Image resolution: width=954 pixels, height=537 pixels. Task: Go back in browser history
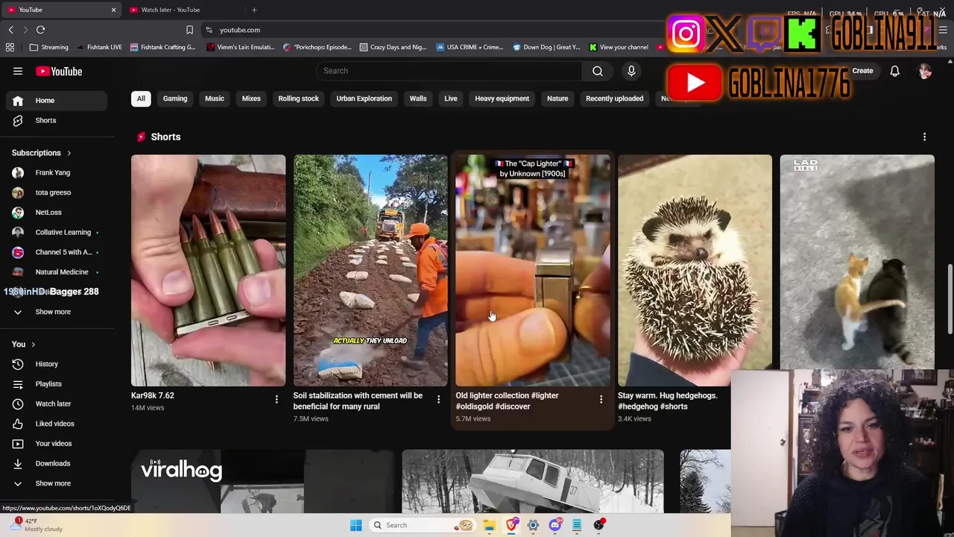(10, 30)
